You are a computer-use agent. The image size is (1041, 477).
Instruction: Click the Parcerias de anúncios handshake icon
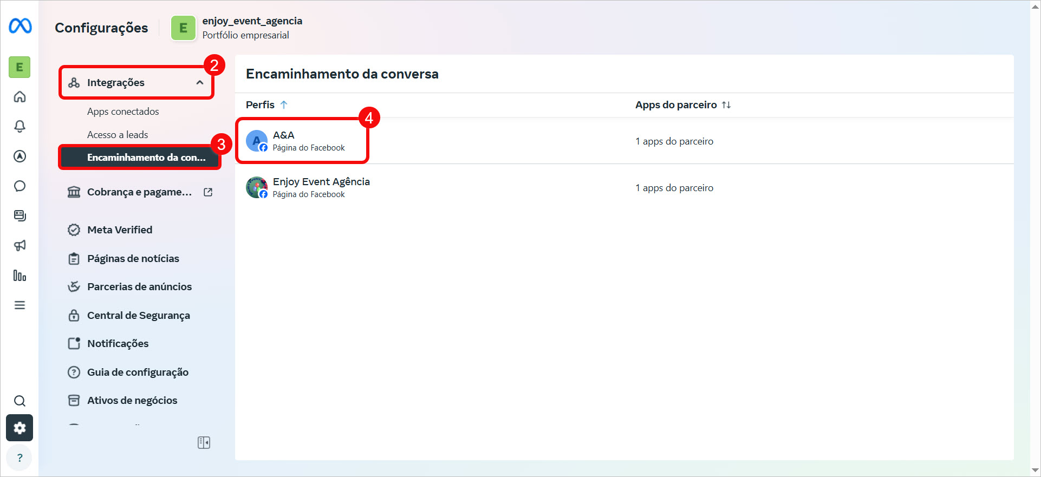(74, 287)
